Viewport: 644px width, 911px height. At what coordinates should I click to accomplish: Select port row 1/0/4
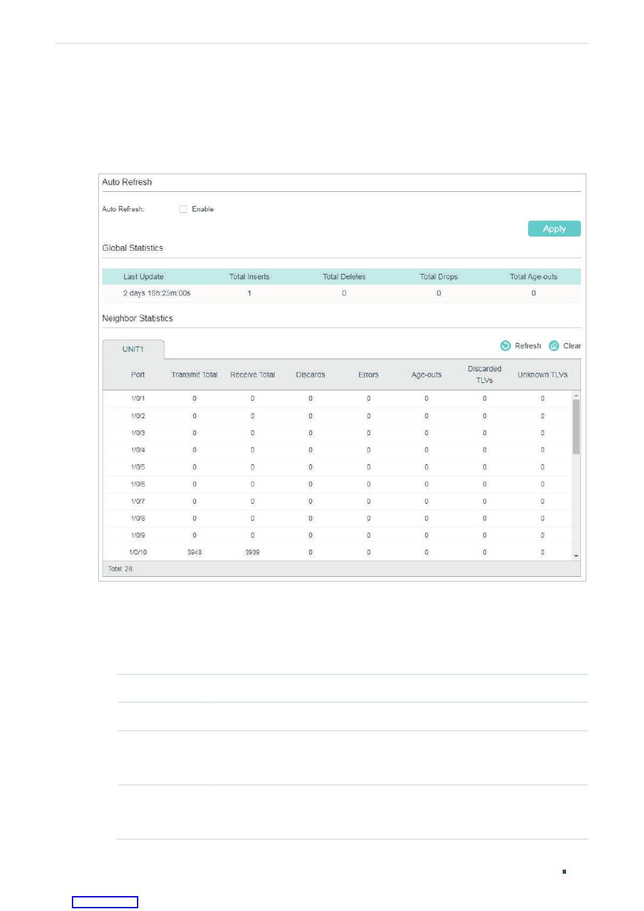point(338,450)
